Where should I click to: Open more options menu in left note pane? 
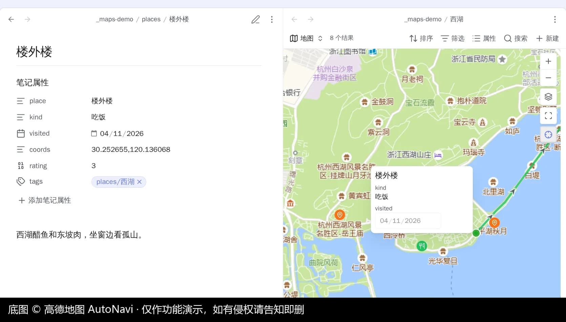(x=272, y=19)
